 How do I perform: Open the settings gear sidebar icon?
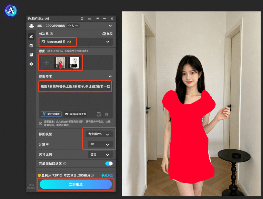(31, 64)
